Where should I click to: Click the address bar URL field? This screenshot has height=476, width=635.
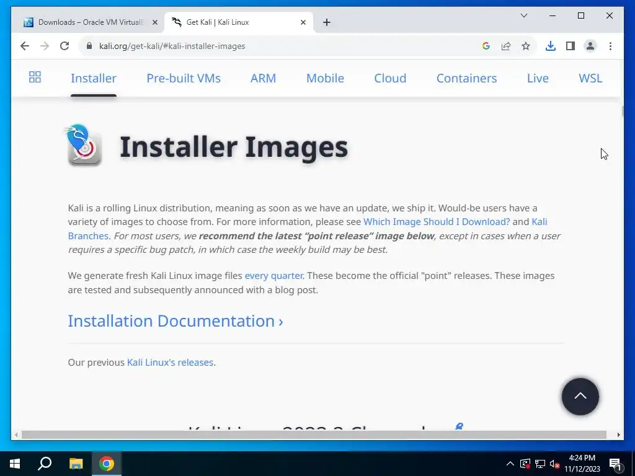click(x=283, y=46)
